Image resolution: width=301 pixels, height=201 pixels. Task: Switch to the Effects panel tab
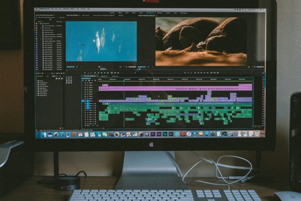click(54, 76)
